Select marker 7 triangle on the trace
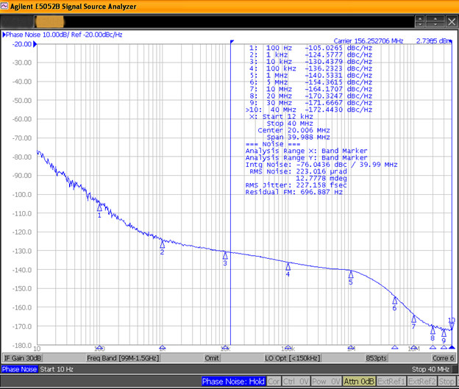Image resolution: width=459 pixels, height=389 pixels. pyautogui.click(x=413, y=318)
